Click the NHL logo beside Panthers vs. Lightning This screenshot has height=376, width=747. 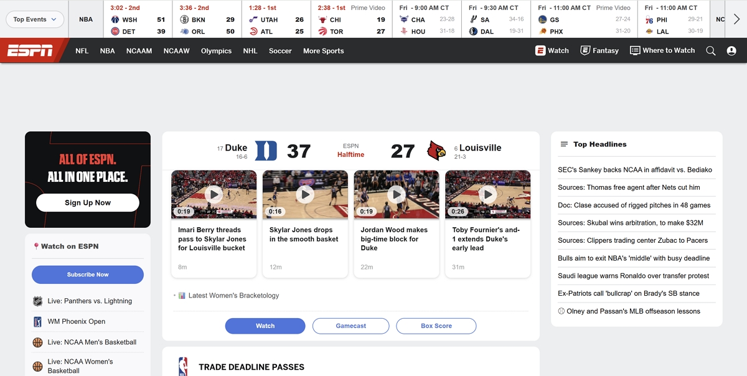37,301
